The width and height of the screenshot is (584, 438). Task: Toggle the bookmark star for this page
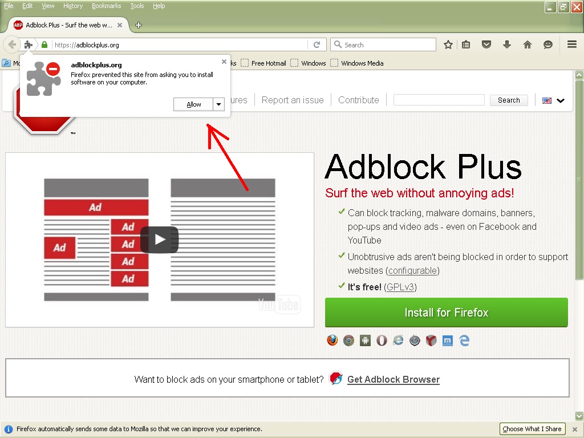point(448,44)
